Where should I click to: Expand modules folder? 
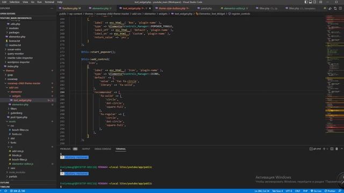pyautogui.click(x=14, y=28)
